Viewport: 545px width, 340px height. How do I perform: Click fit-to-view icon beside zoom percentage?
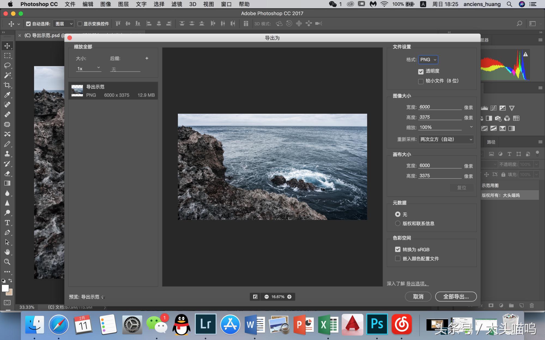[x=255, y=297]
